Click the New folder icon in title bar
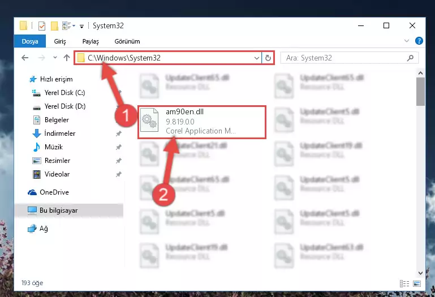435x297 pixels. click(x=54, y=26)
